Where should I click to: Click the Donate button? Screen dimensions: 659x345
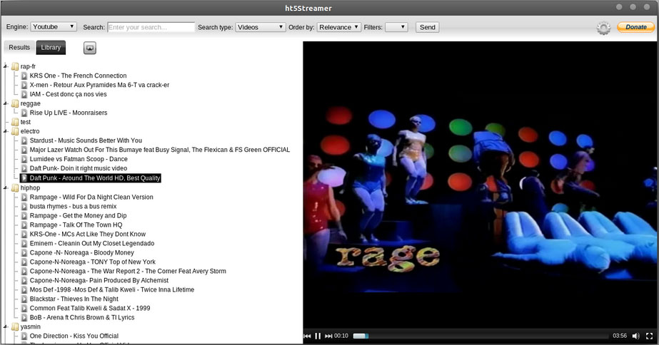click(x=635, y=27)
